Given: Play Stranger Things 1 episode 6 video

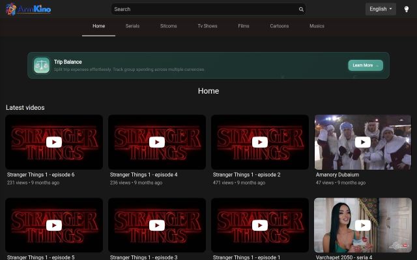Looking at the screenshot, I should 54,142.
